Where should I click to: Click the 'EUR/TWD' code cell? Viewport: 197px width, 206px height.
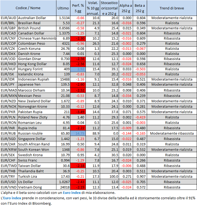pos(9,166)
